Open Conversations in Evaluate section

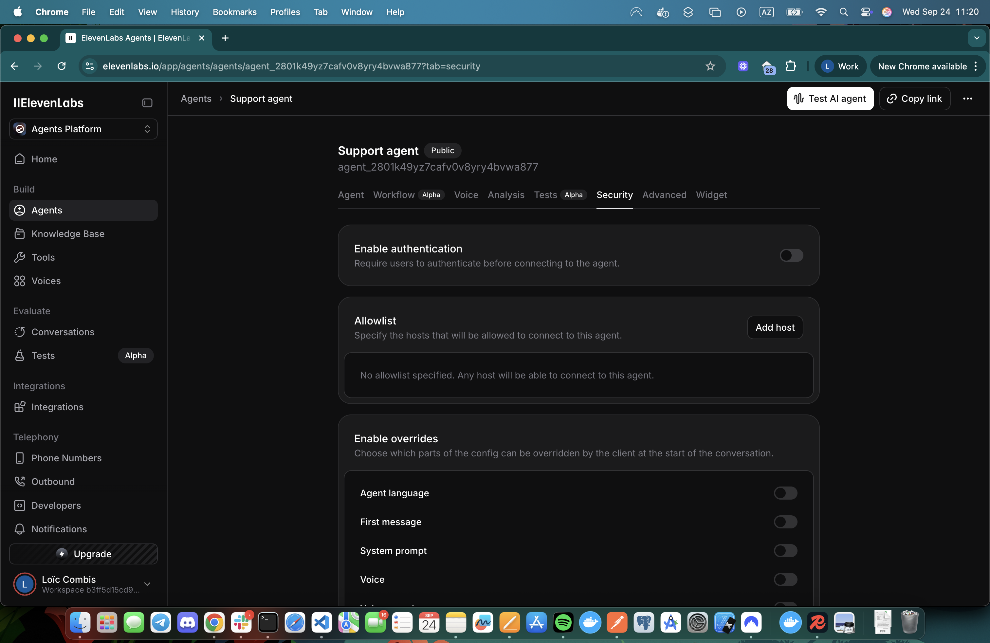(x=63, y=332)
